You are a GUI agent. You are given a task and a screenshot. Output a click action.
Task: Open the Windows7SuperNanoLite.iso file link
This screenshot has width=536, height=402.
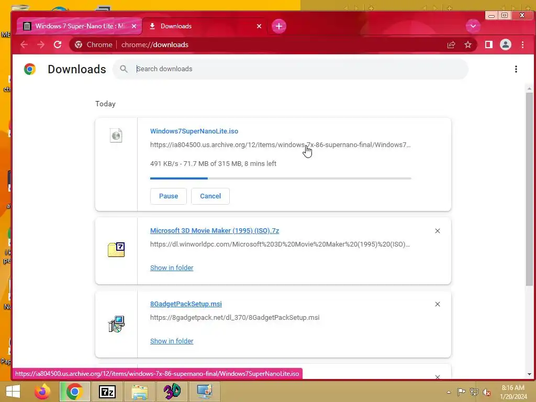point(194,131)
